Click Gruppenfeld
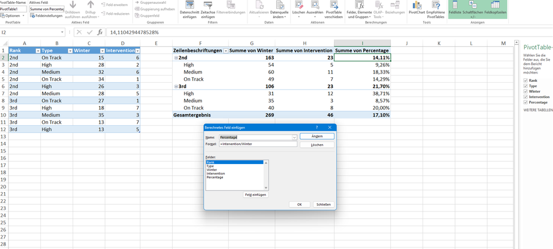Screen dimensions: 553x249 pos(147,16)
